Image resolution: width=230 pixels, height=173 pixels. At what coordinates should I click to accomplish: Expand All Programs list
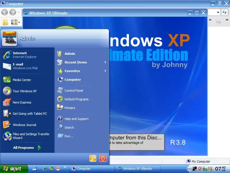click(27, 148)
